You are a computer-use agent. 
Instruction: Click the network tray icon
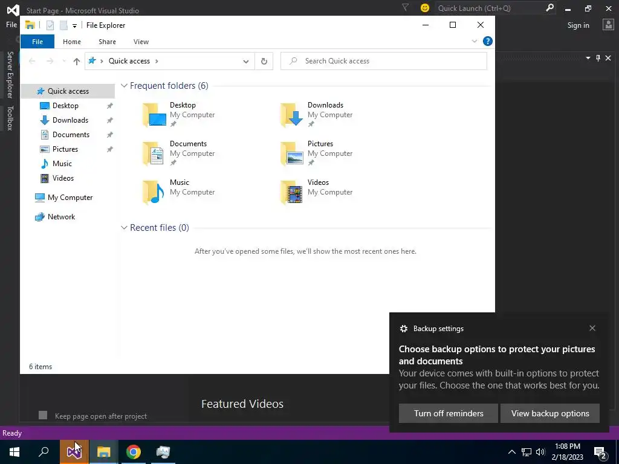click(527, 452)
